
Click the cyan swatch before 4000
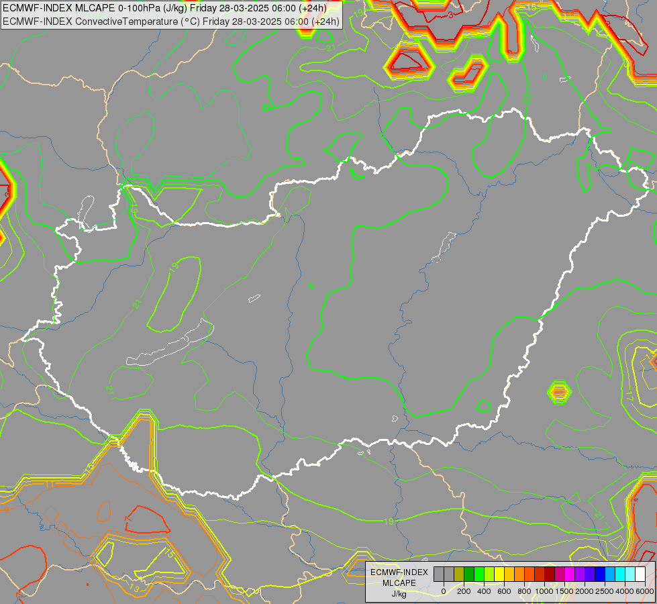[x=621, y=574]
